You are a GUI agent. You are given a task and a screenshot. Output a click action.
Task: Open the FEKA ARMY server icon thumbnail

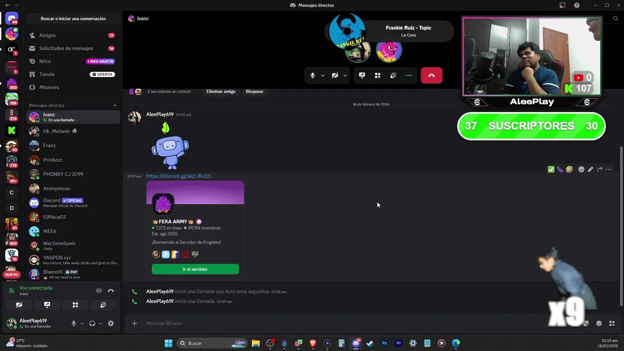click(163, 204)
